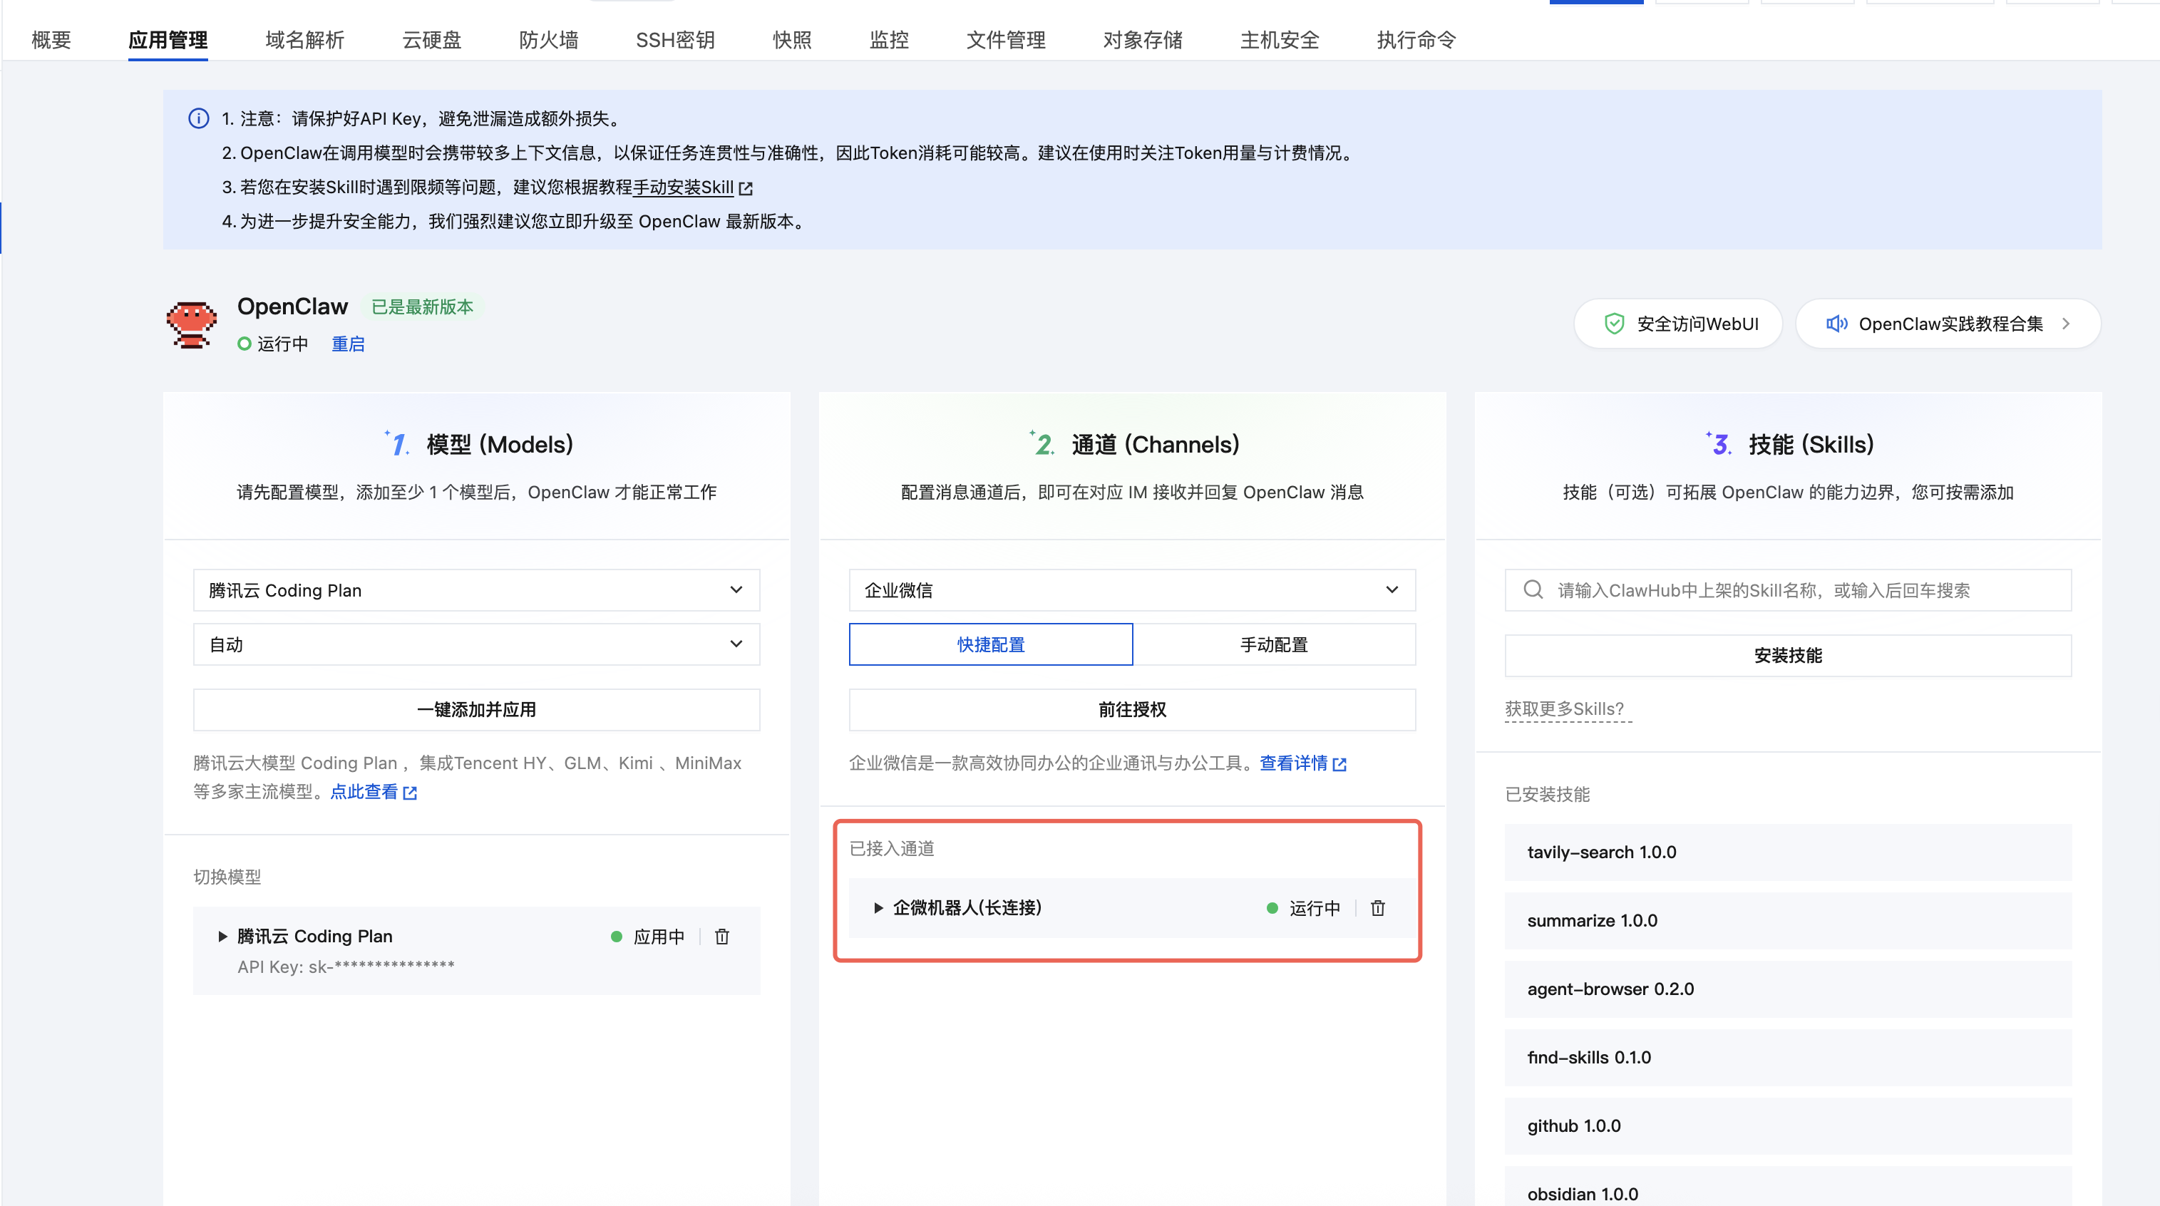Open the 腾讯云 Coding Plan provider dropdown

click(x=476, y=589)
